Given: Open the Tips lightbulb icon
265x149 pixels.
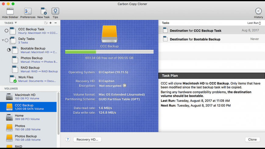Looking at the screenshot, I should [55, 11].
